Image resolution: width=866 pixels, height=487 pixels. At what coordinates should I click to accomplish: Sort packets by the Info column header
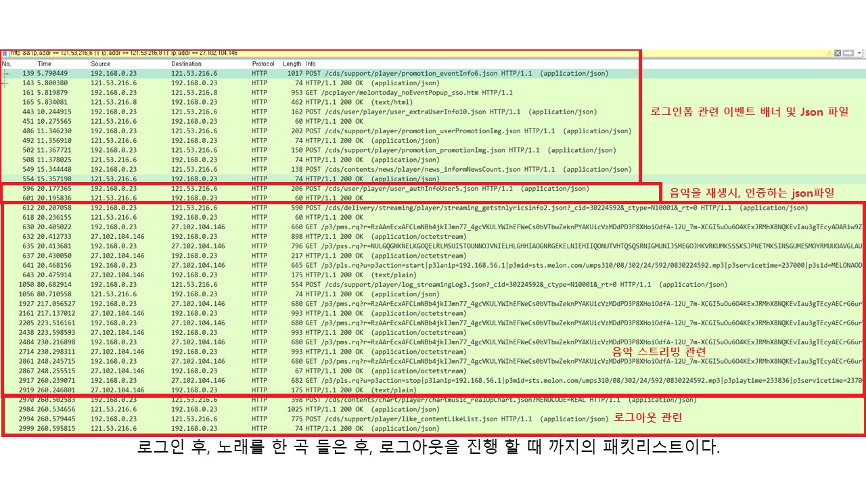(585, 64)
